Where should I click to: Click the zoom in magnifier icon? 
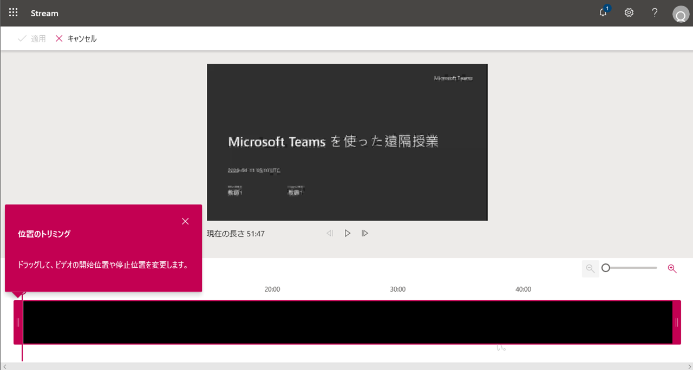672,268
